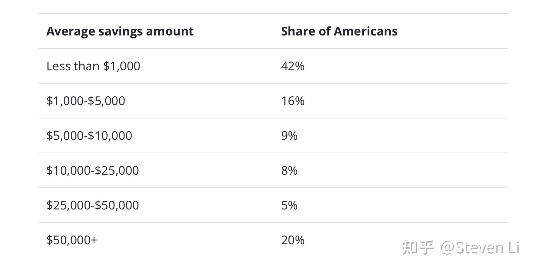This screenshot has height=269, width=533.
Task: Select the 9% share value
Action: 289,136
